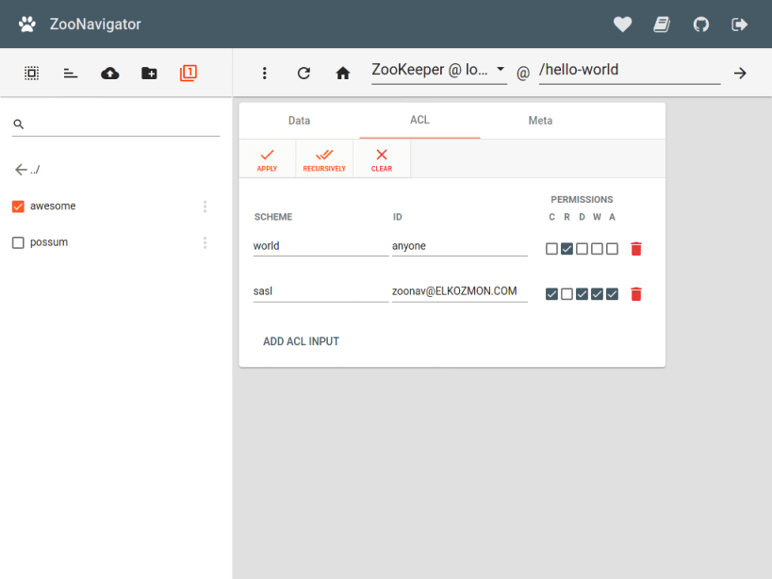Click the refresh icon
Screen dimensions: 772x579
(x=304, y=74)
